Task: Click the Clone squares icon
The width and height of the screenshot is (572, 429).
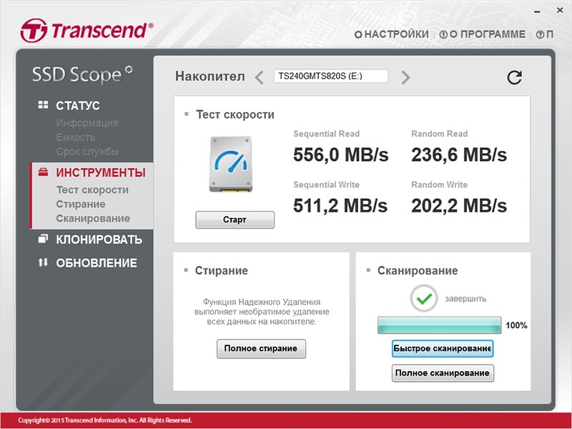Action: (43, 239)
